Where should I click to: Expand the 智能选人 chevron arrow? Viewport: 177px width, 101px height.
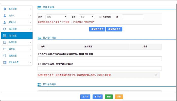[30, 22]
